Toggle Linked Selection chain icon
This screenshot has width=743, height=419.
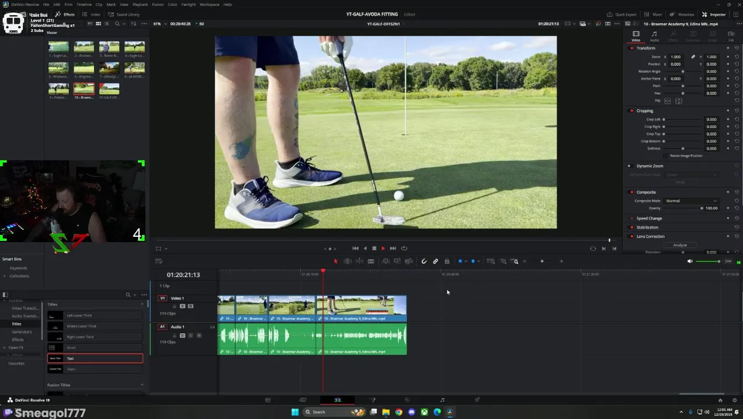click(436, 261)
